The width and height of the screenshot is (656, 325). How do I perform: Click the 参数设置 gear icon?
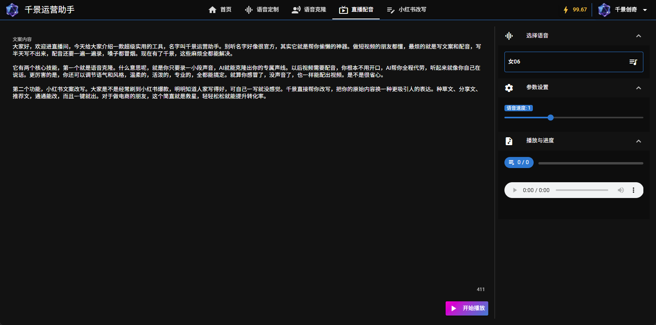[509, 88]
